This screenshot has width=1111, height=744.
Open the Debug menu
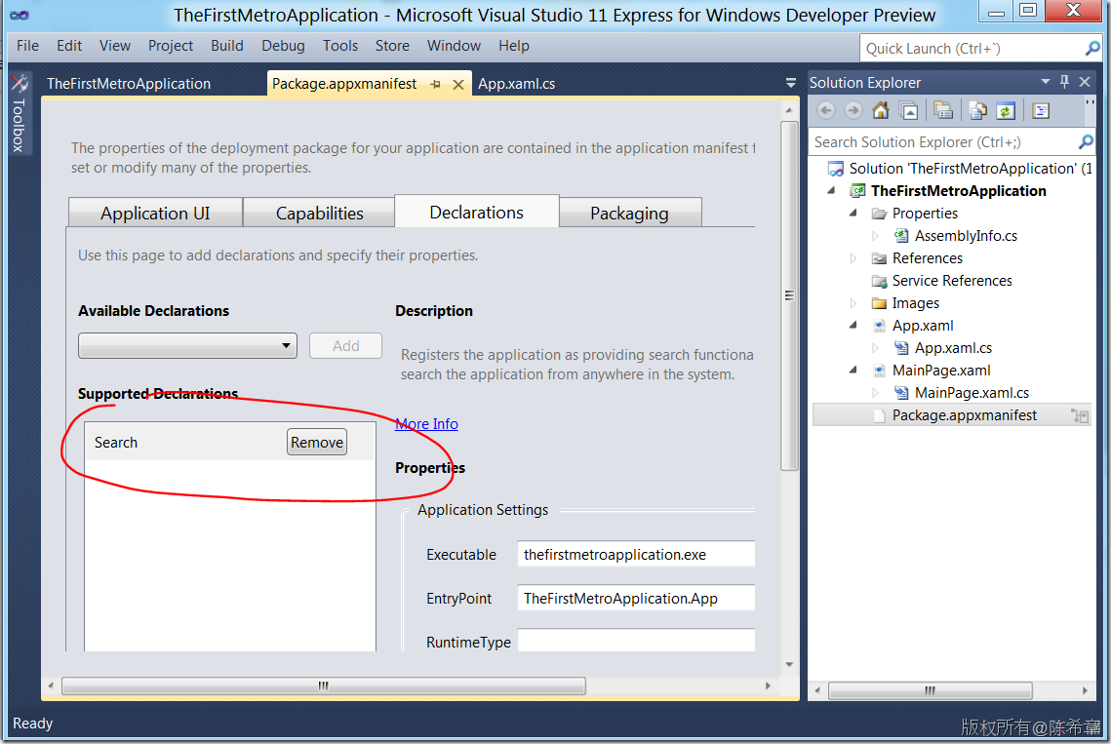[283, 46]
